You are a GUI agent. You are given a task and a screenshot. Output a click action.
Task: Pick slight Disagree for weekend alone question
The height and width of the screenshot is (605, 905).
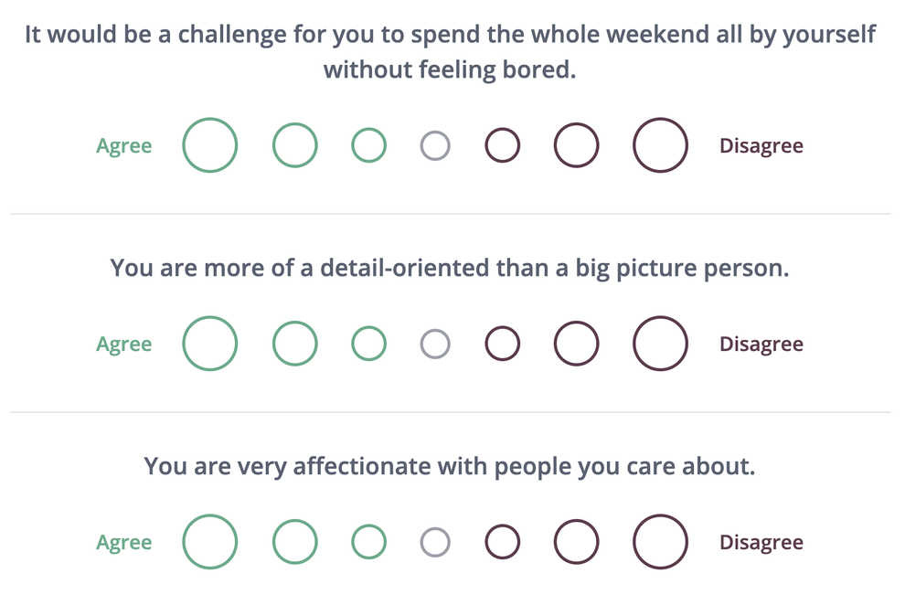[503, 145]
